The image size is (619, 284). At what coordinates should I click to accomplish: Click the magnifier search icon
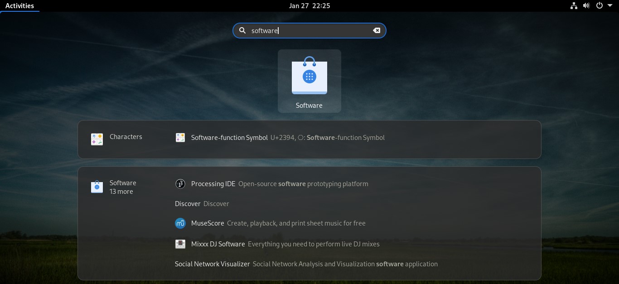coord(242,30)
